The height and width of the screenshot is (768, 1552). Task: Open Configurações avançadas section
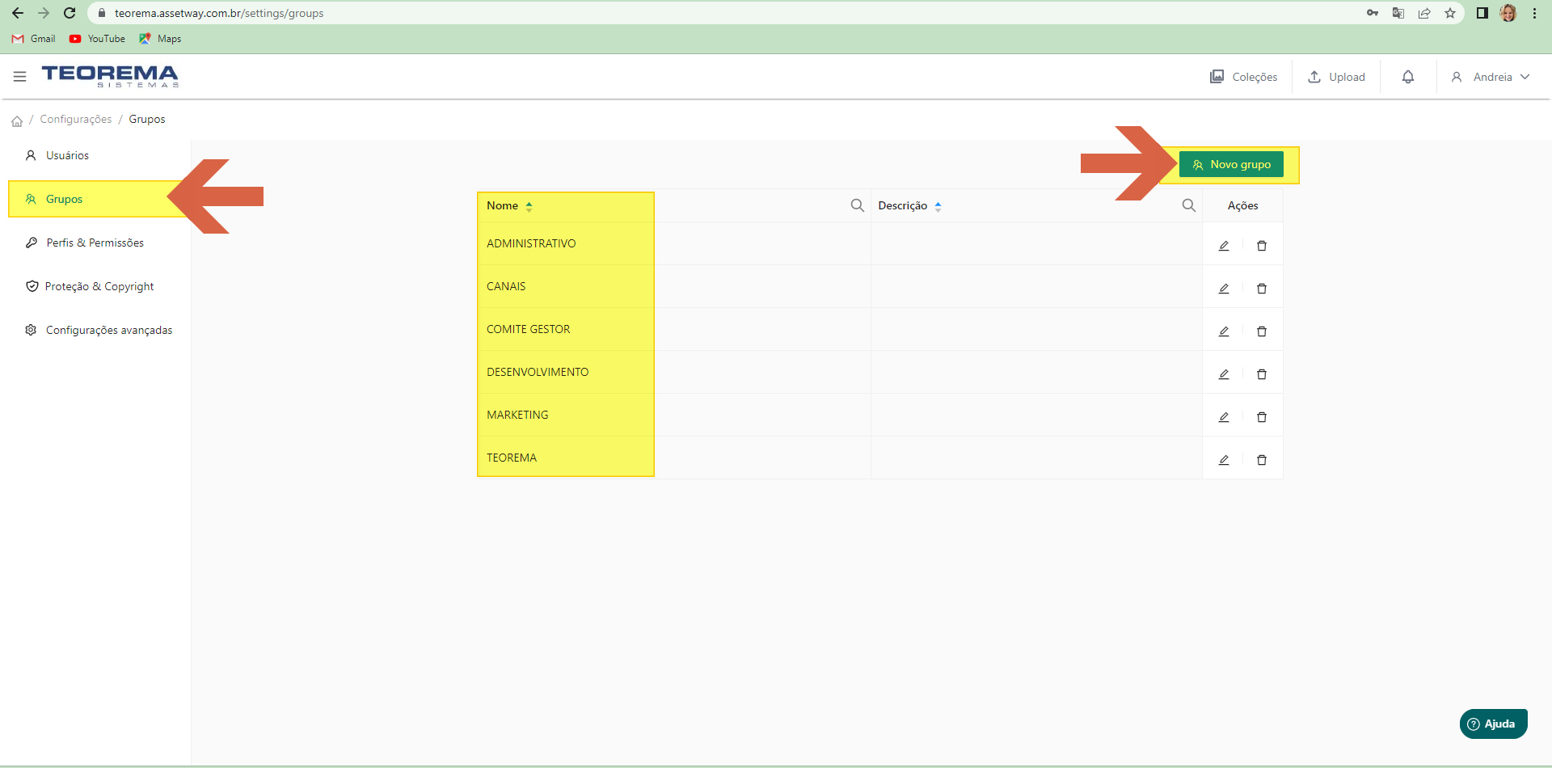coord(99,330)
